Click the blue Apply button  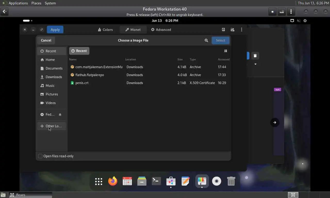[x=55, y=30]
